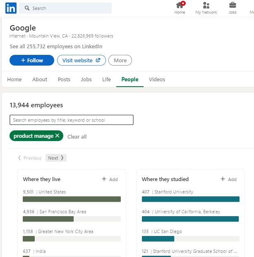Screen dimensions: 254x257
Task: Focus the top LinkedIn search field
Action: point(65,8)
